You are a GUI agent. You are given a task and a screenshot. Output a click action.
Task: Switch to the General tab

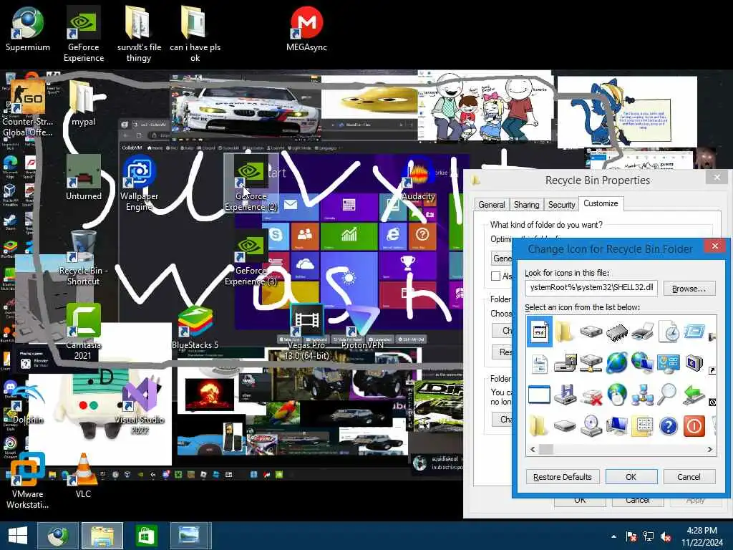click(491, 204)
